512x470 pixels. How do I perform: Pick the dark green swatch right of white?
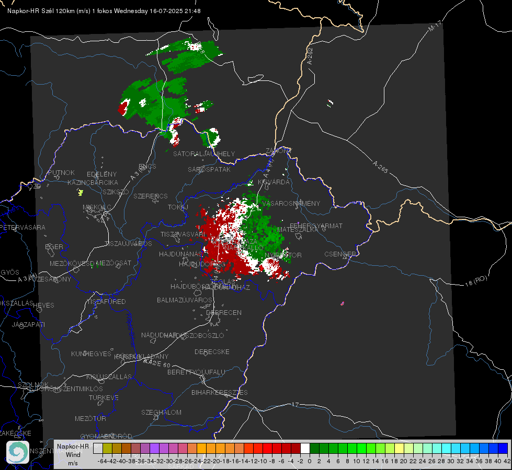coord(314,448)
